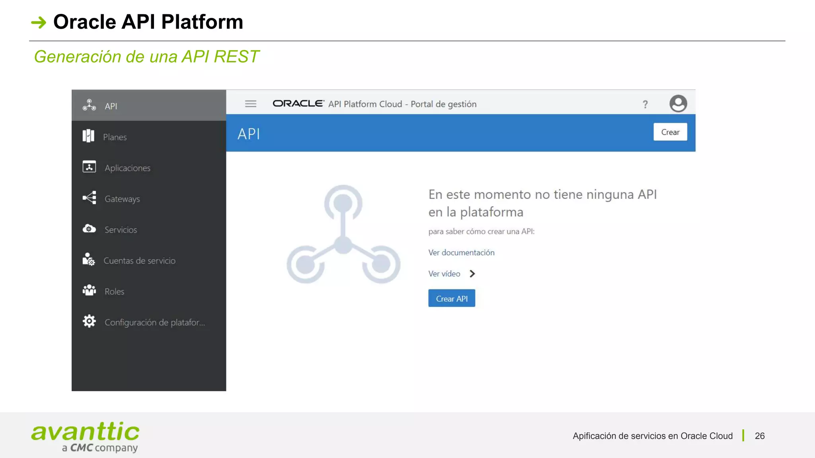The width and height of the screenshot is (815, 458).
Task: Open the Ver vídeo link
Action: click(444, 274)
